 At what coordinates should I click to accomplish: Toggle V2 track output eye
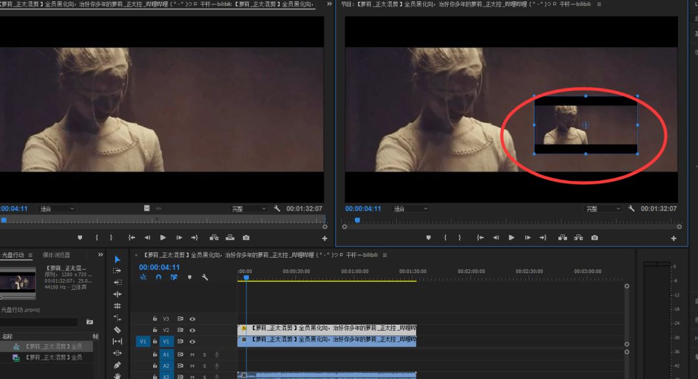pyautogui.click(x=193, y=330)
